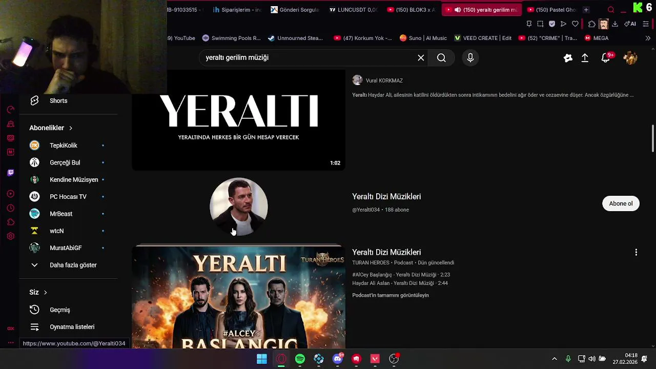Screen dimensions: 656x369
Task: Open the YouTube account avatar menu
Action: pos(630,58)
